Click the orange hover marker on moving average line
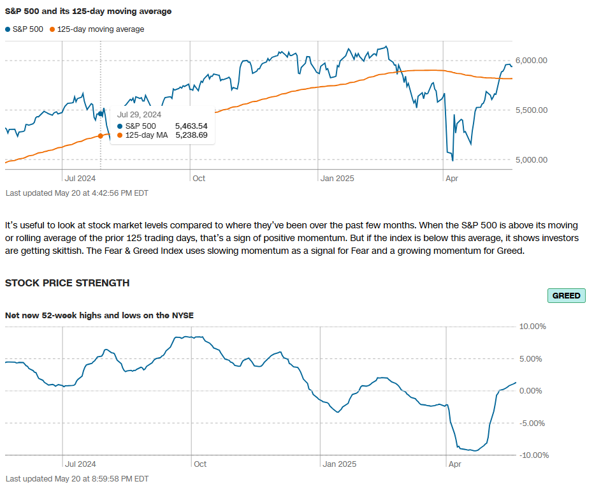 click(101, 136)
